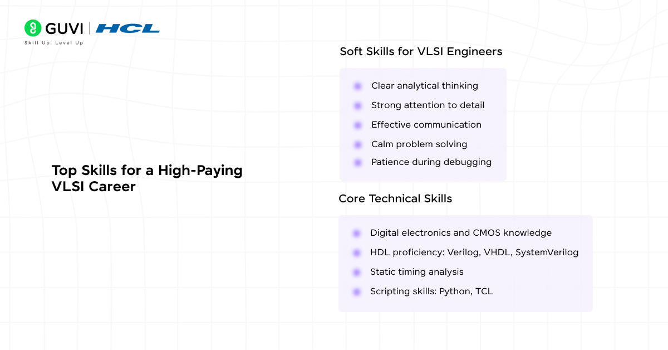
Task: Click the bullet beside Patience during debugging
Action: [x=357, y=163]
